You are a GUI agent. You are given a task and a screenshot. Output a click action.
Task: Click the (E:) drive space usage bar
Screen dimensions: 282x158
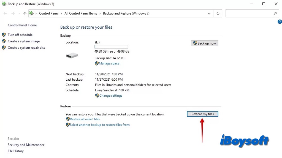click(x=111, y=47)
